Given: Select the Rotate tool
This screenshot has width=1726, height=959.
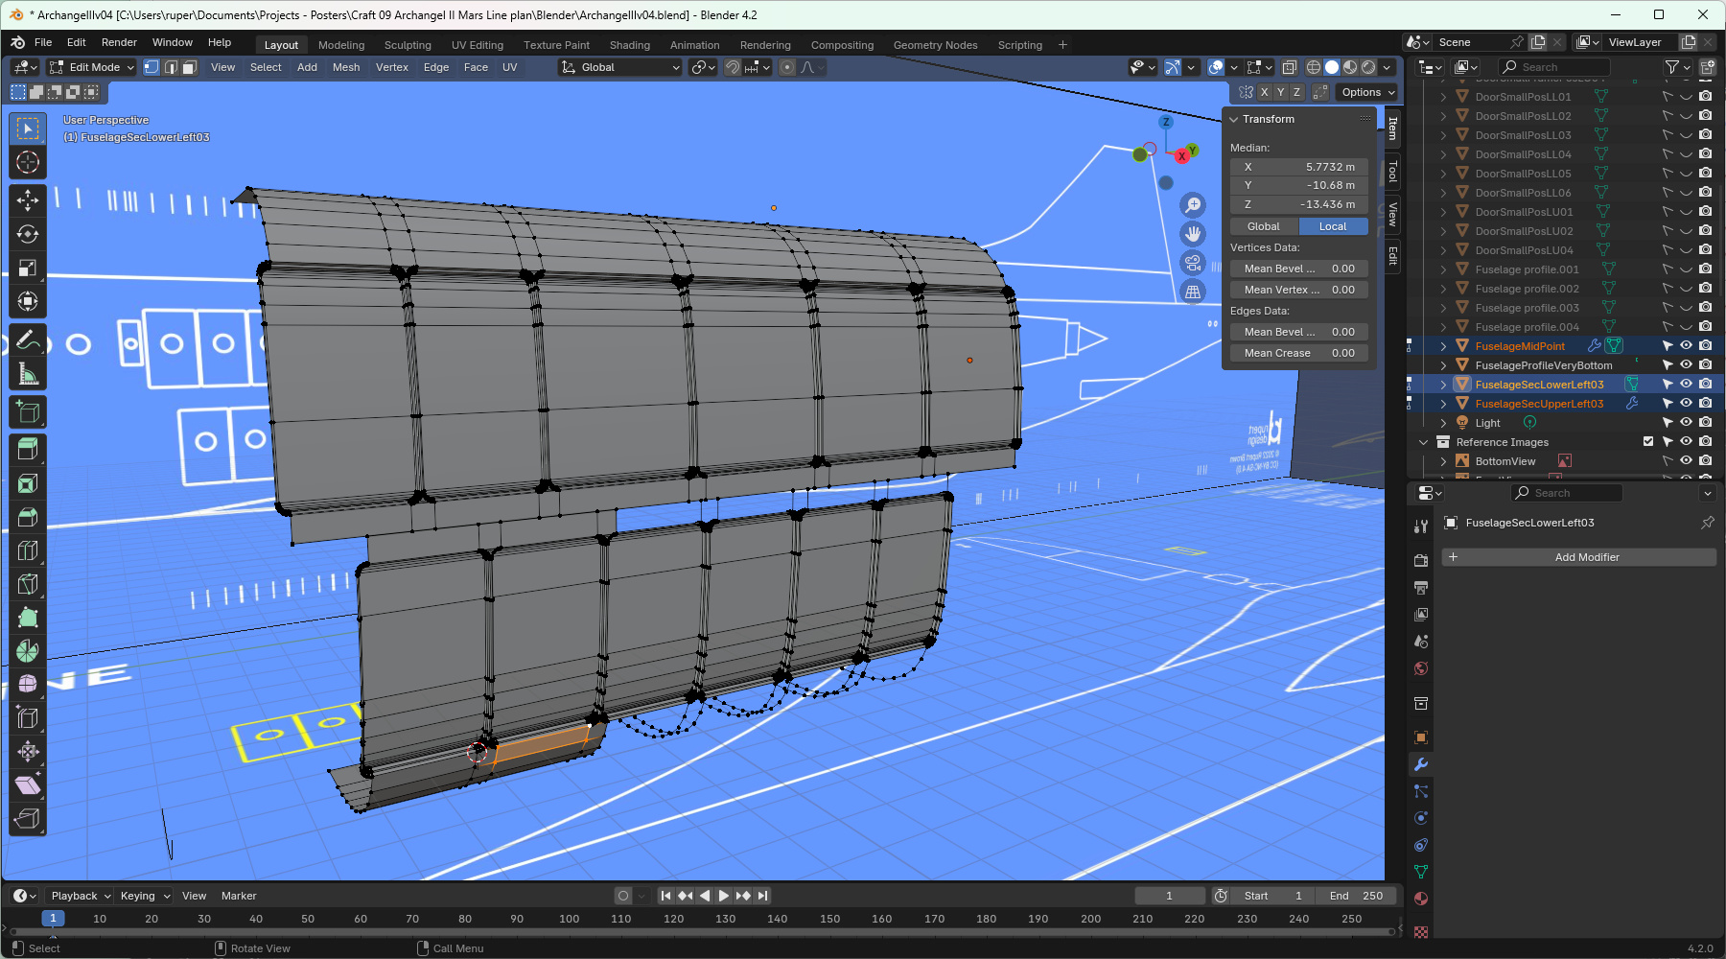Looking at the screenshot, I should (x=28, y=234).
